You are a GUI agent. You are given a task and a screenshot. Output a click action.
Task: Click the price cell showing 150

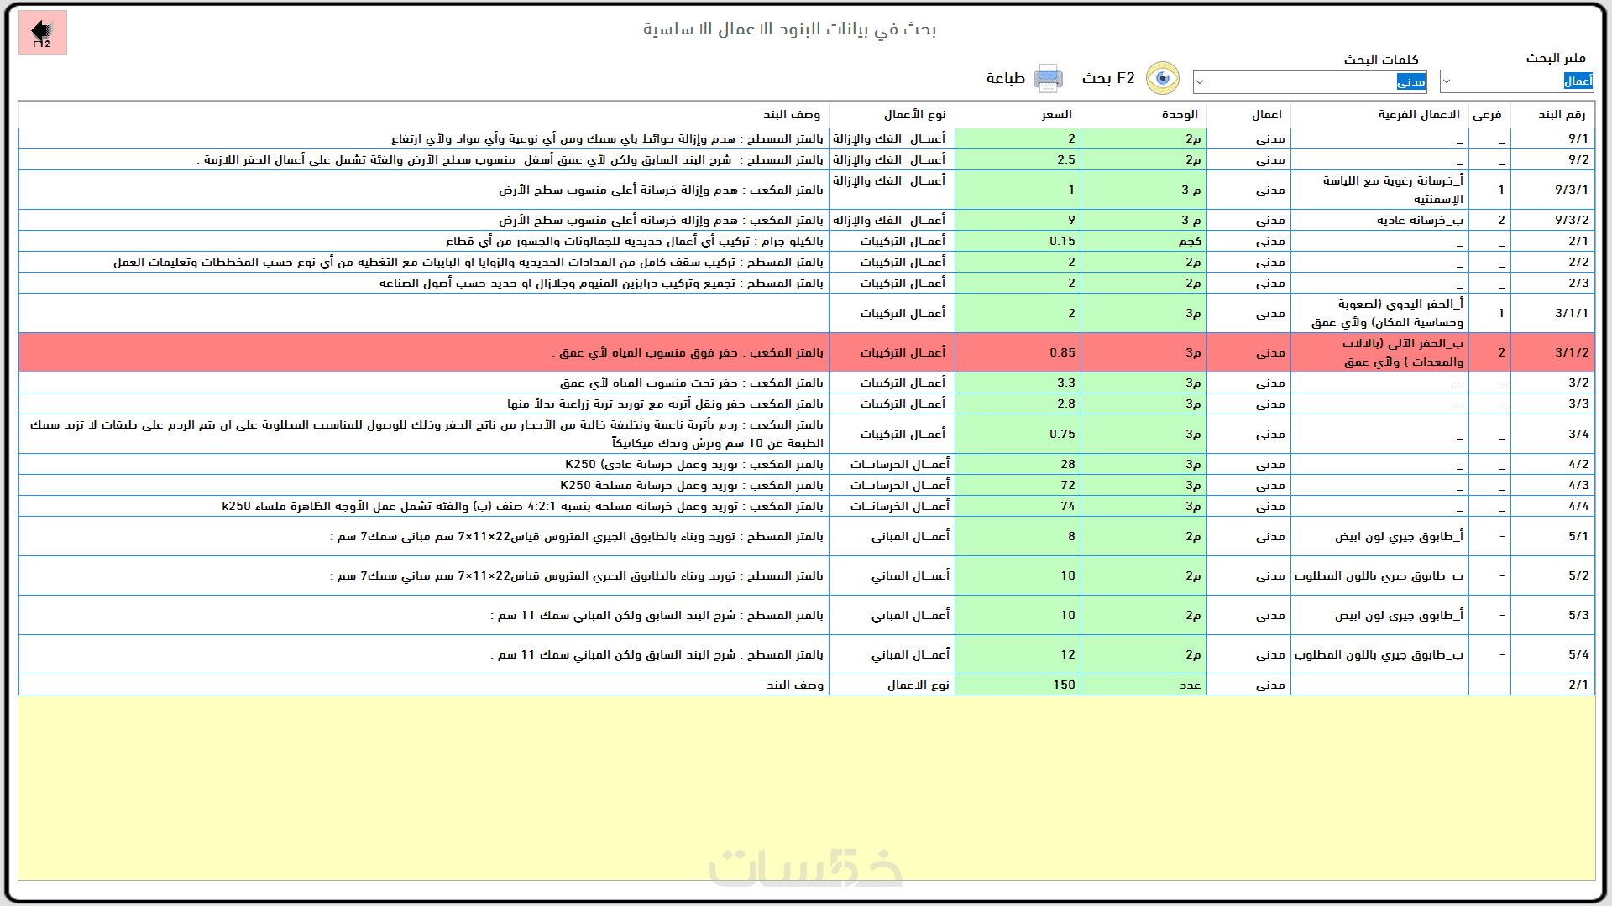click(x=1063, y=685)
